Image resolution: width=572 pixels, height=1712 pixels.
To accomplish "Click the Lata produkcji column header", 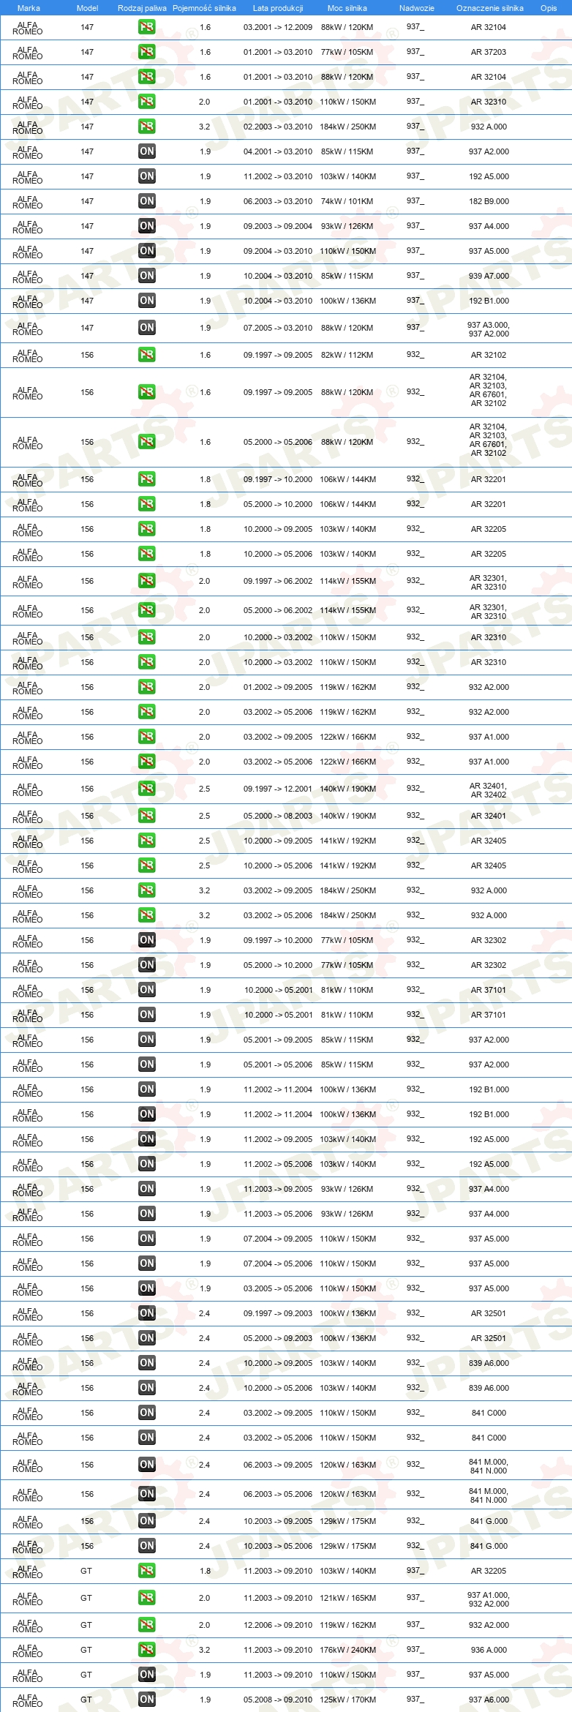I will tap(278, 8).
